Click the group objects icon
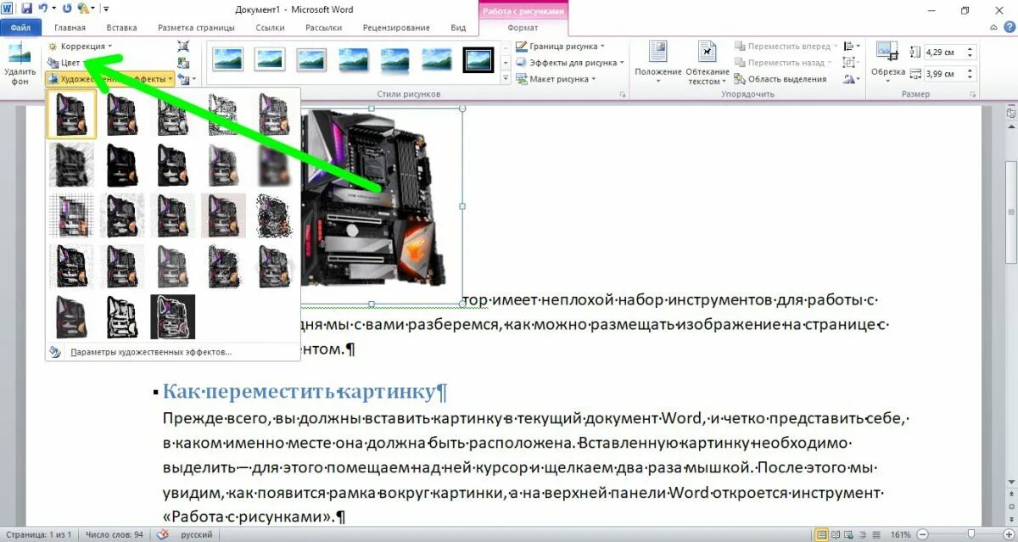This screenshot has height=542, width=1018. pos(851,63)
